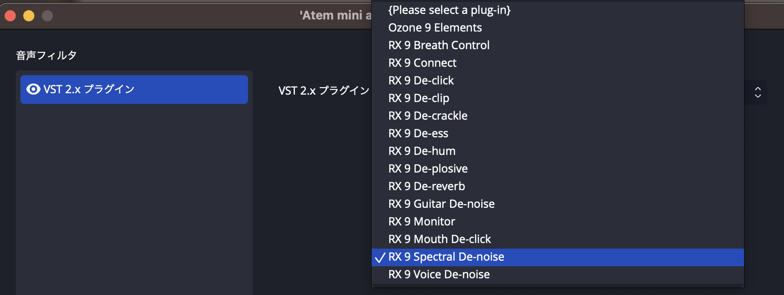Select RX 9 De-plosive option
Image resolution: width=784 pixels, height=295 pixels.
pos(428,169)
